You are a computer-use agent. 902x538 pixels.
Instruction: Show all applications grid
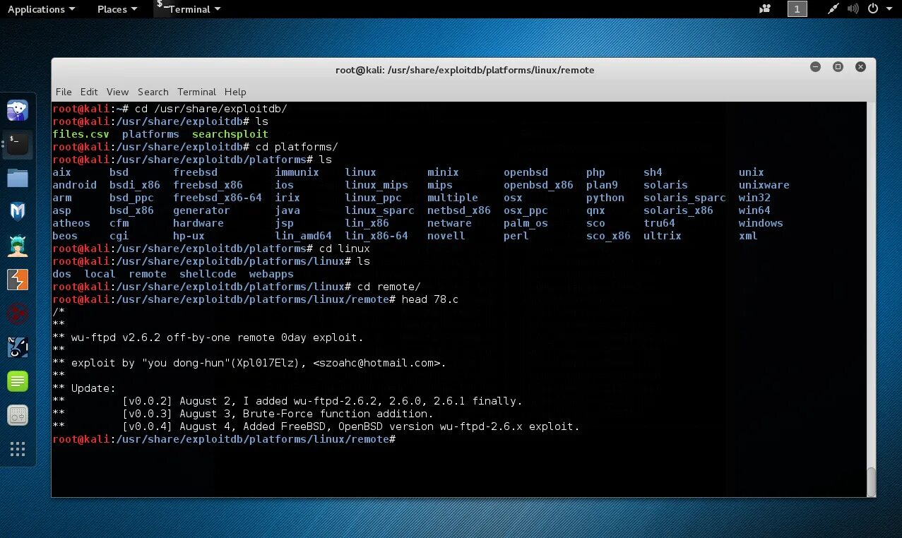[x=18, y=449]
